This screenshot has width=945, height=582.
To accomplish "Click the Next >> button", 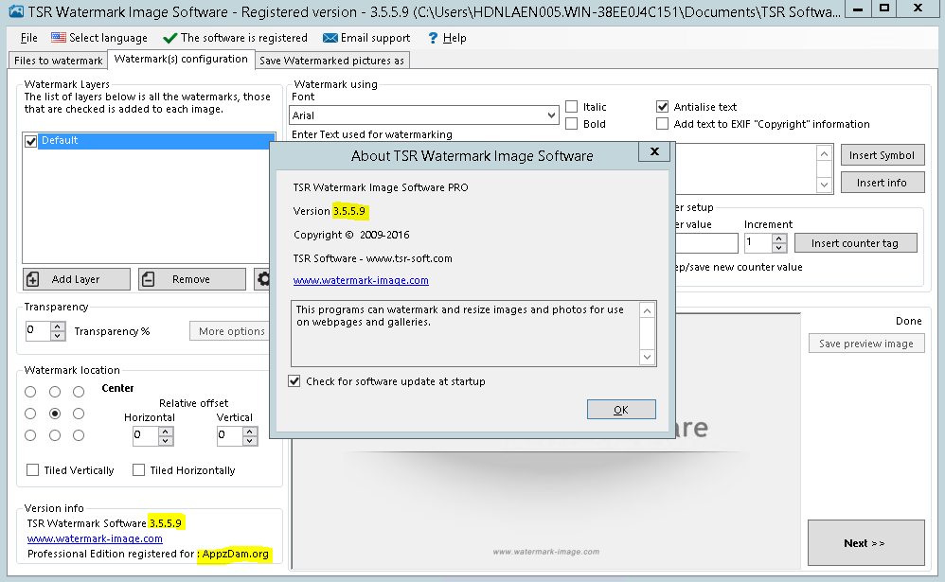I will click(x=866, y=543).
